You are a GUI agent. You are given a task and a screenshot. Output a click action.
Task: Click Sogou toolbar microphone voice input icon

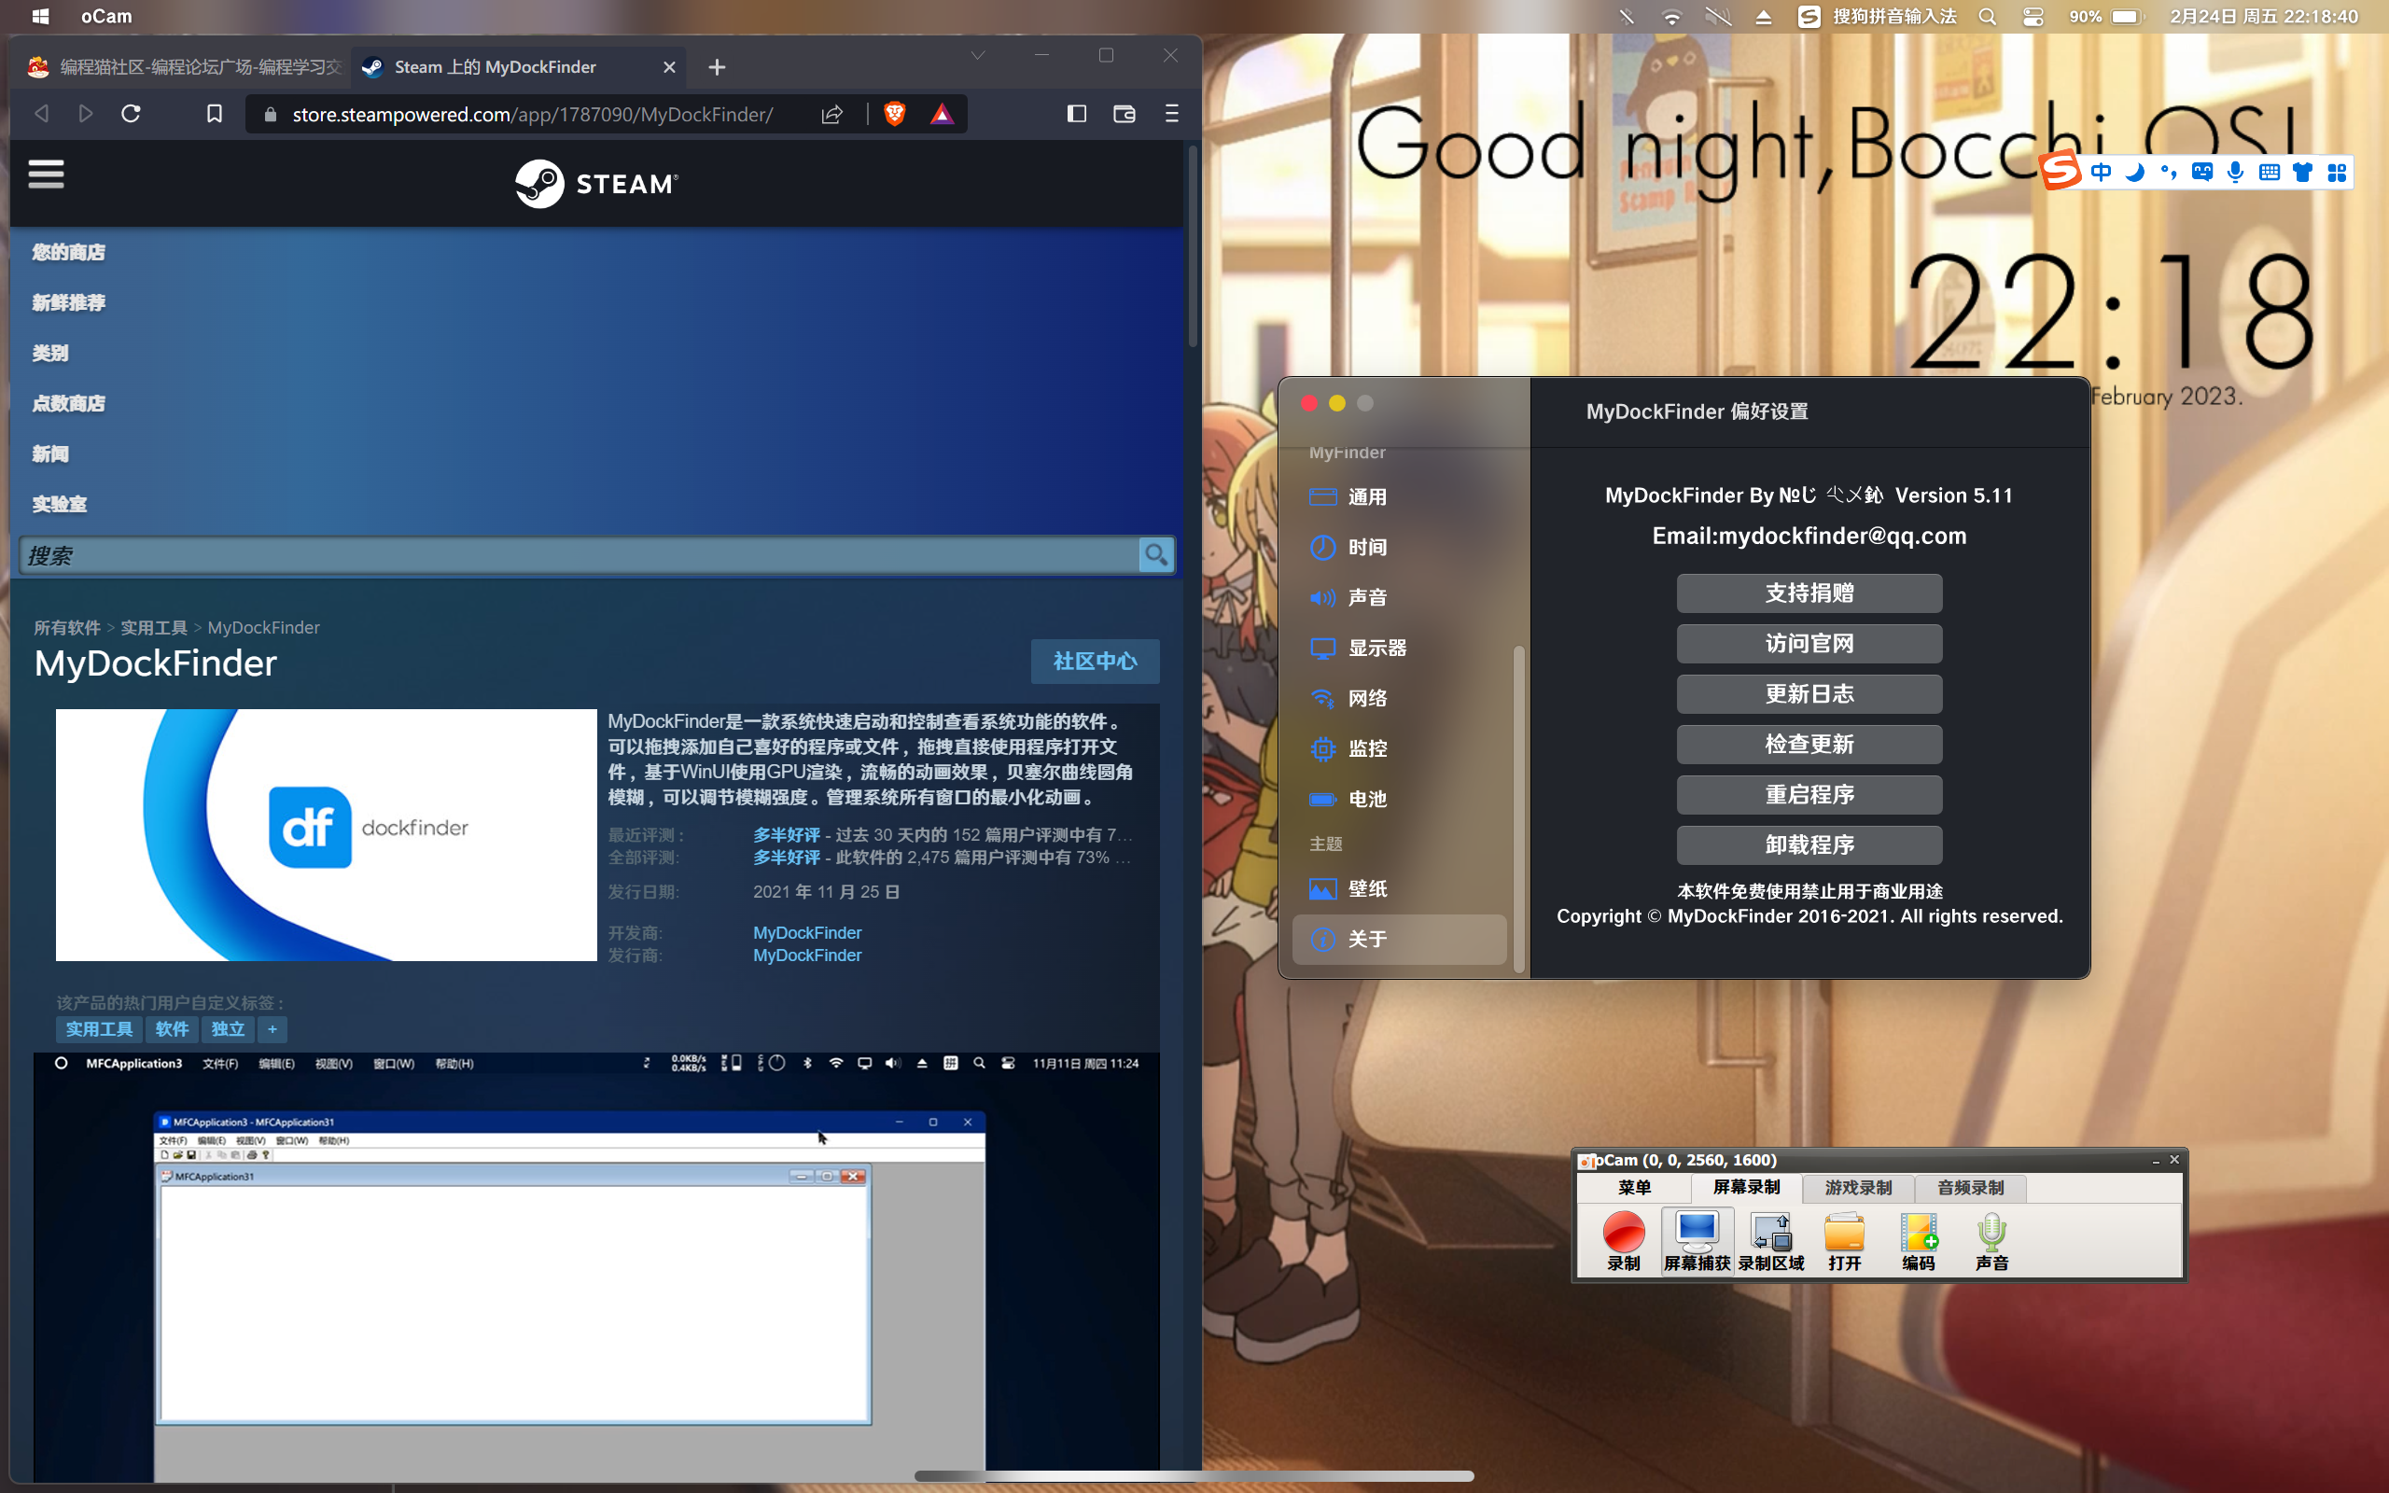[2235, 173]
